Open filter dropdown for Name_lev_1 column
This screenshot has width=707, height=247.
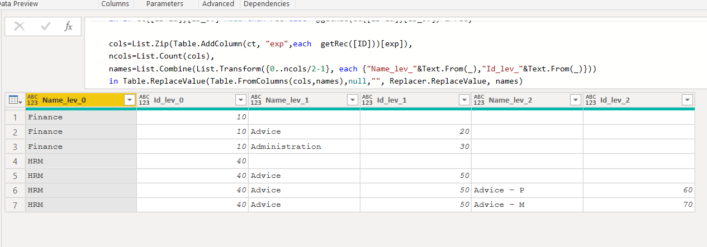point(353,100)
